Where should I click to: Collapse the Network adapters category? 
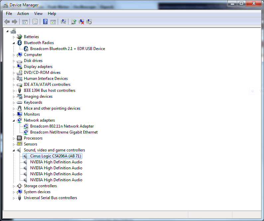(x=14, y=120)
